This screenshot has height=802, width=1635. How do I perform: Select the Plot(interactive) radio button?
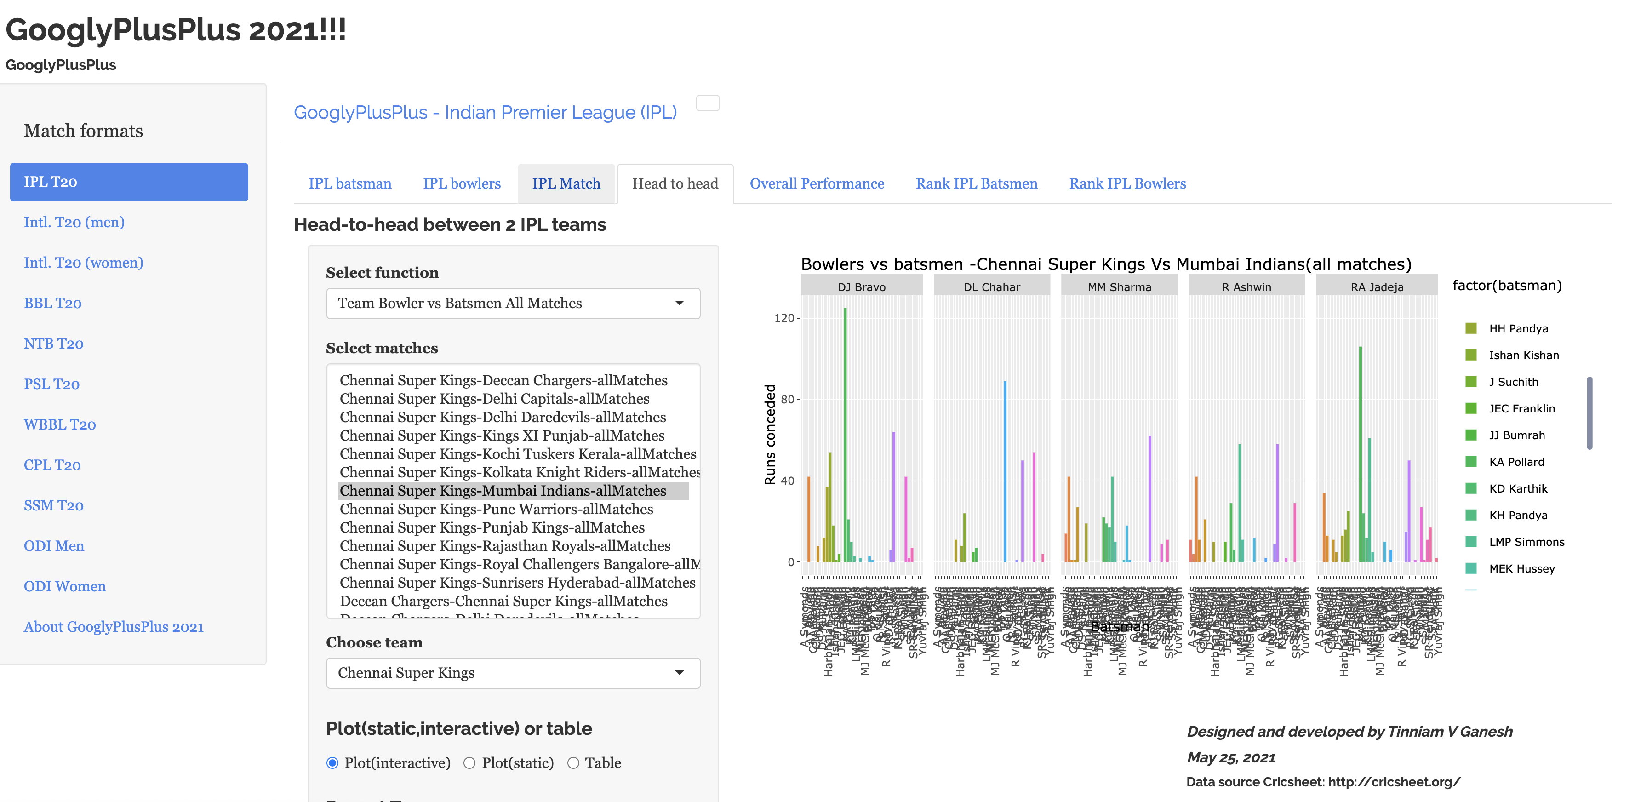click(332, 762)
